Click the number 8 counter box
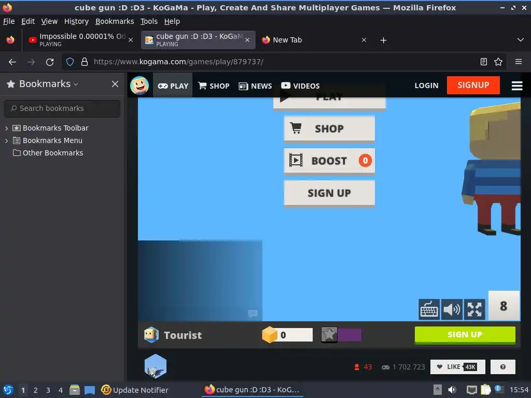 [504, 306]
